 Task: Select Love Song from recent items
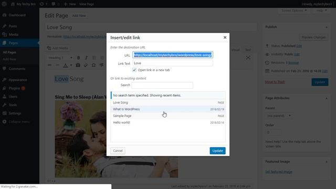168,103
